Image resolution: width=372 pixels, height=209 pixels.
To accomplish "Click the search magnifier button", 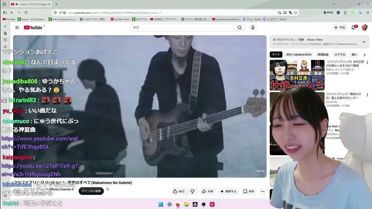I will coord(239,28).
